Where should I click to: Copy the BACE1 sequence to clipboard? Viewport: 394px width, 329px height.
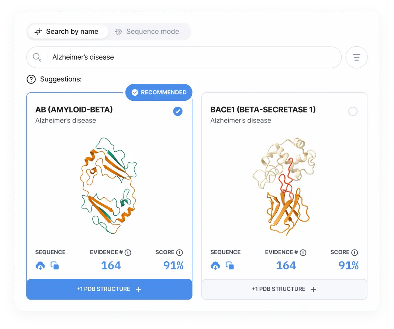[231, 265]
